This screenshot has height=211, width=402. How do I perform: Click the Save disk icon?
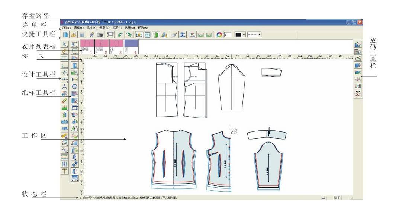pos(82,34)
